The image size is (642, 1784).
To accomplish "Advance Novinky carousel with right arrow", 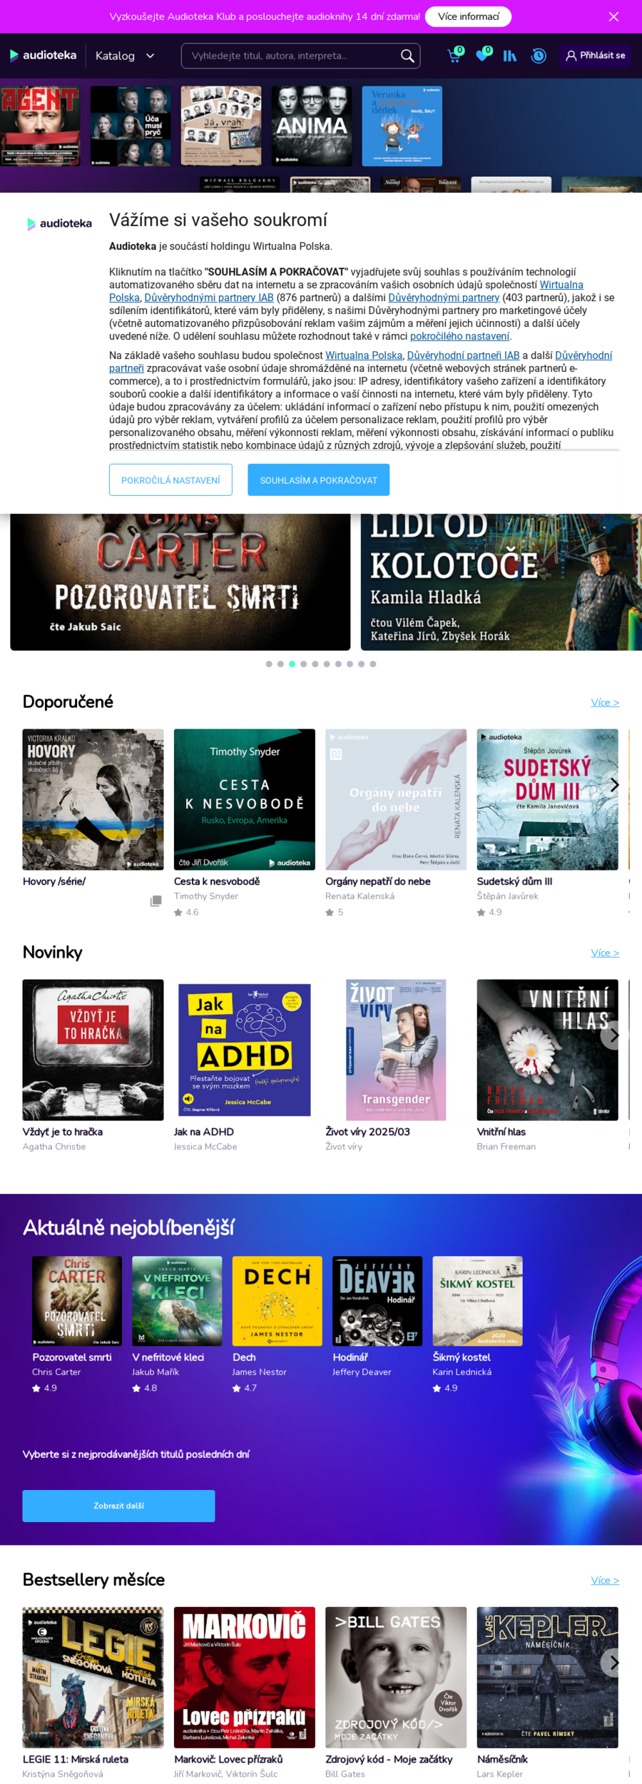I will click(613, 1035).
